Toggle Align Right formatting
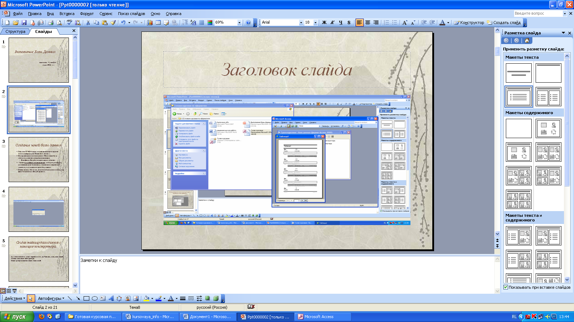The height and width of the screenshot is (322, 574). tap(376, 23)
